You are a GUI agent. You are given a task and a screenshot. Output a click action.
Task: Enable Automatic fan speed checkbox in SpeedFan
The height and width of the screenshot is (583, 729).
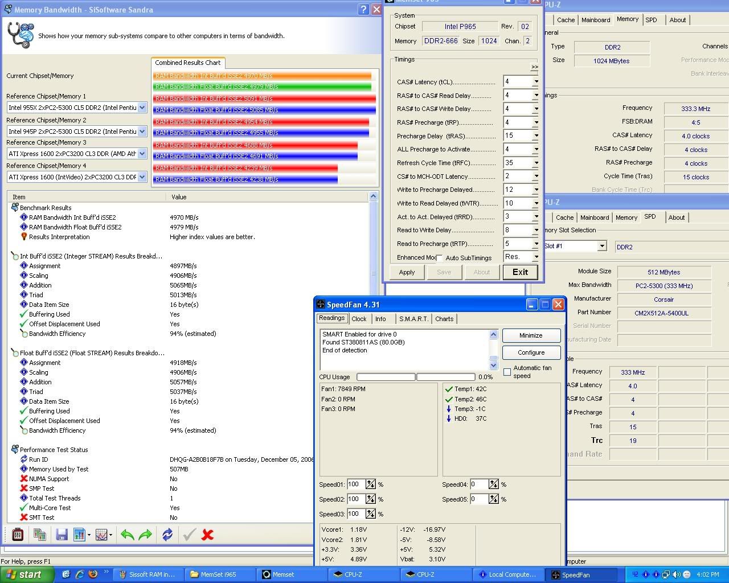(x=507, y=372)
